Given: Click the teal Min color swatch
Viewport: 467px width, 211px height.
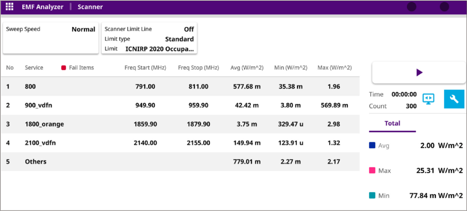Looking at the screenshot, I should click(372, 195).
